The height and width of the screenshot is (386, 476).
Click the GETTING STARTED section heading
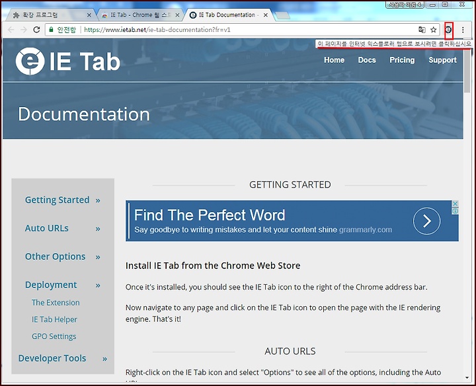(290, 184)
